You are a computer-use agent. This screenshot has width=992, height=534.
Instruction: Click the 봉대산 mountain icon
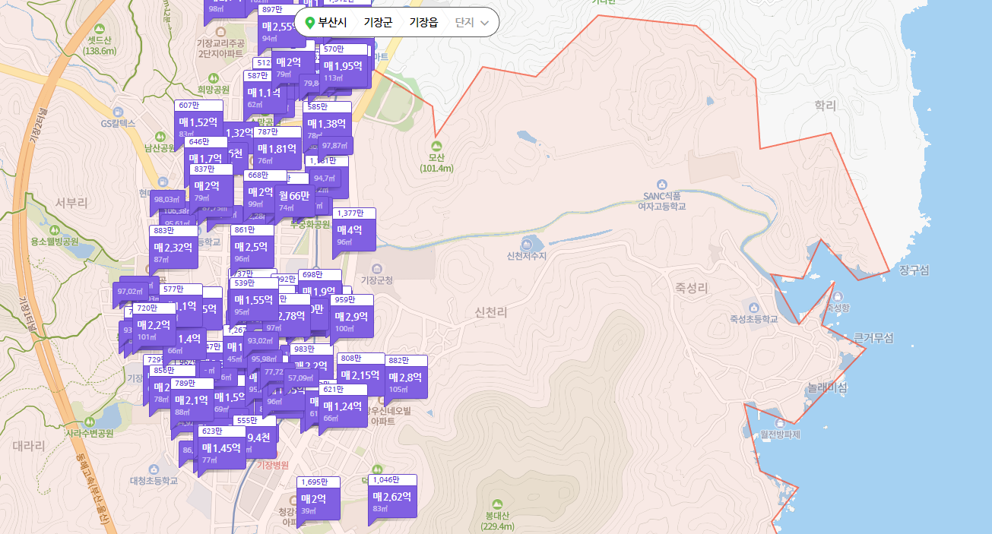pos(497,504)
